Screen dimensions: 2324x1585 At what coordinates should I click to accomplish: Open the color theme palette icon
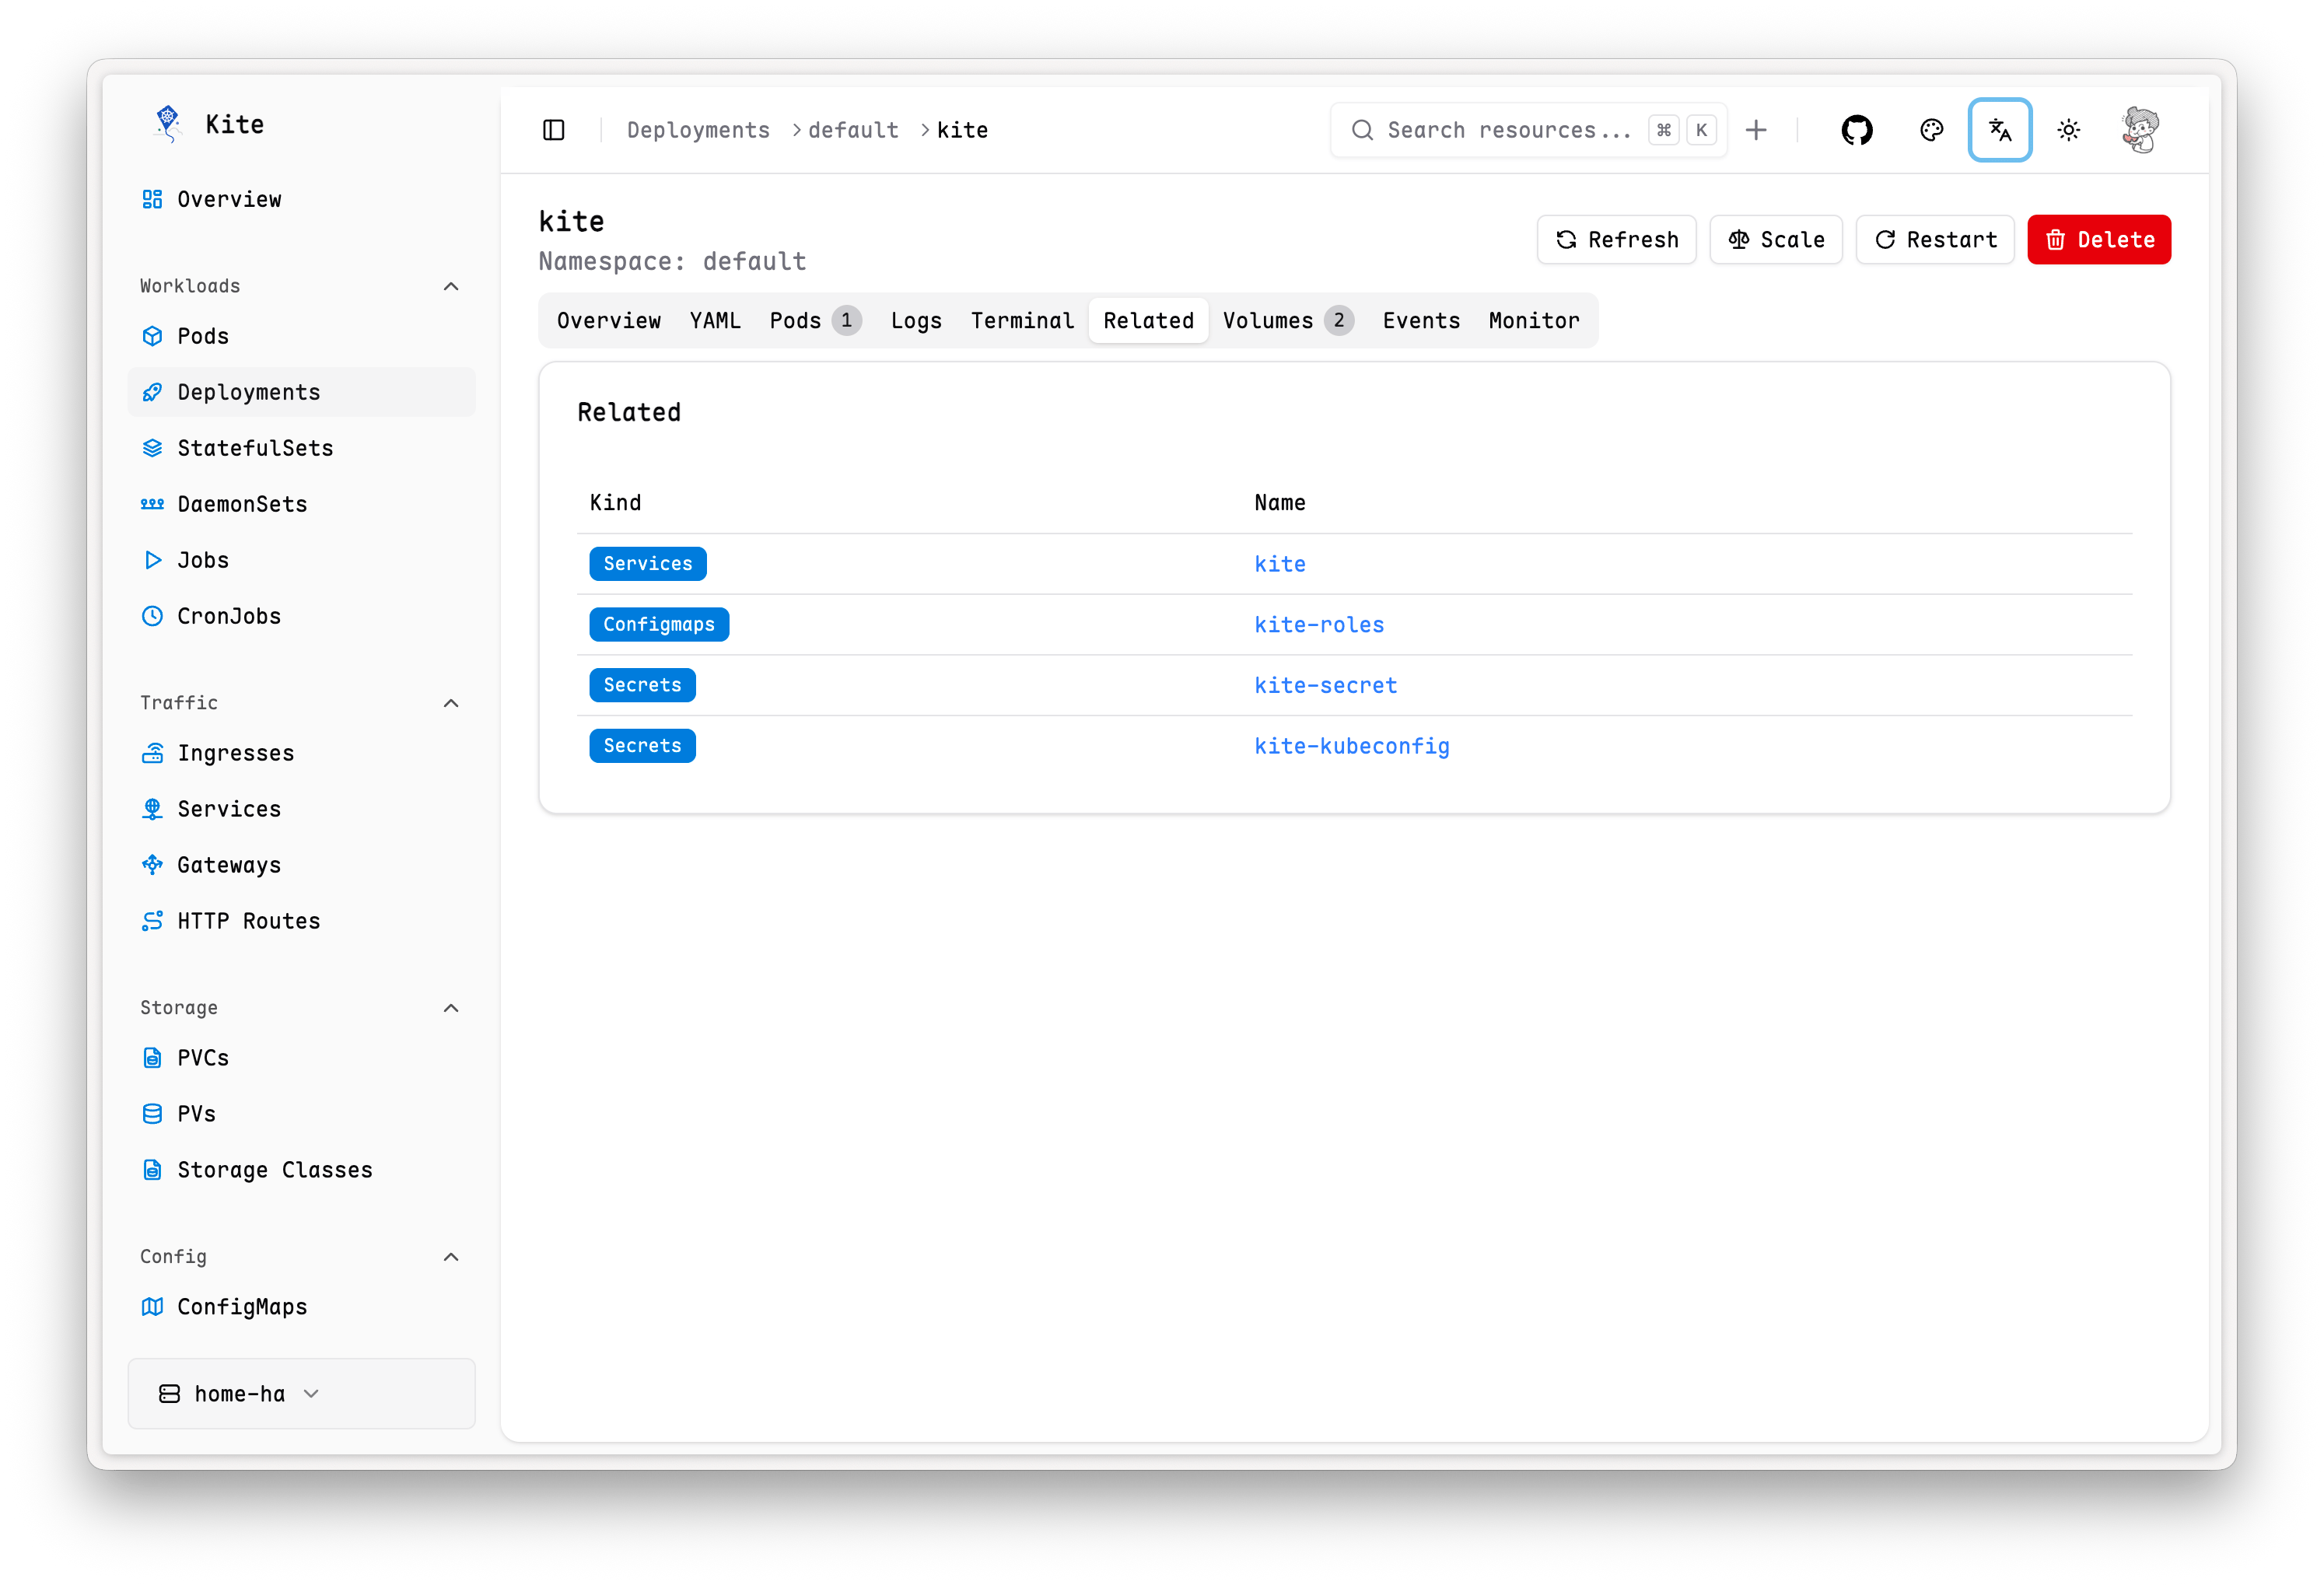1931,130
